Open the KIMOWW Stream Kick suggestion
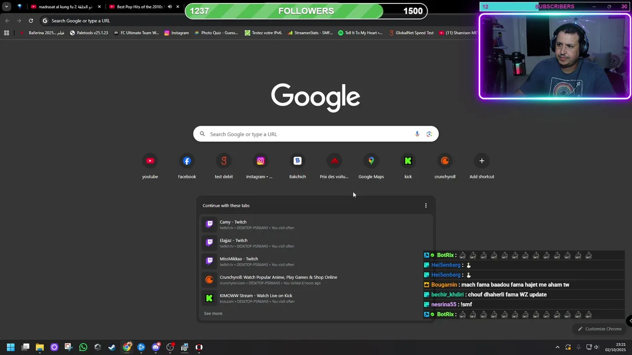Viewport: 632px width, 355px height. [x=316, y=298]
